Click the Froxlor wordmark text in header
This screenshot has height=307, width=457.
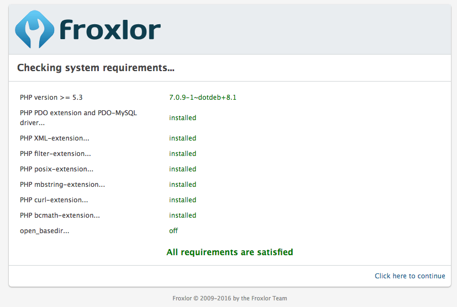109,30
